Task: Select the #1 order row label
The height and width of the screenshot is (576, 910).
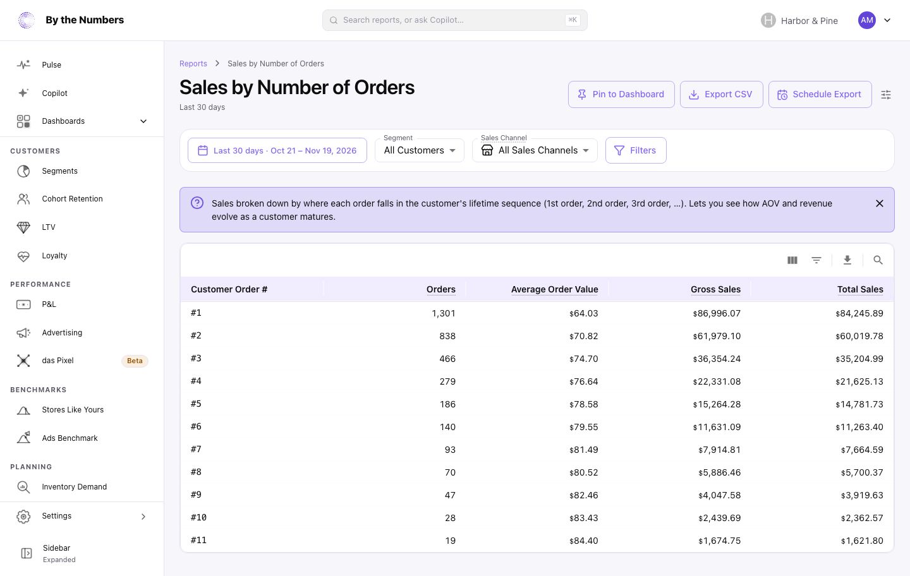Action: (x=197, y=313)
